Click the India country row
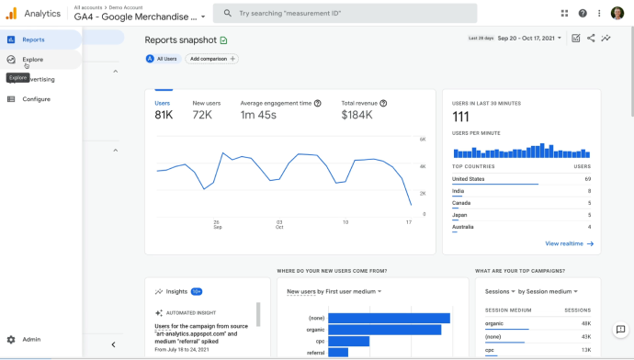The width and height of the screenshot is (634, 360). click(x=521, y=191)
